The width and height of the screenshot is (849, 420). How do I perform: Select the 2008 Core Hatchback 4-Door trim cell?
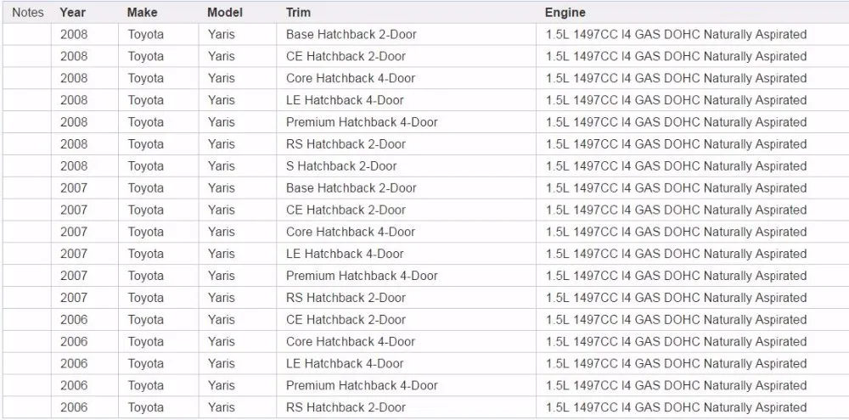click(x=406, y=78)
